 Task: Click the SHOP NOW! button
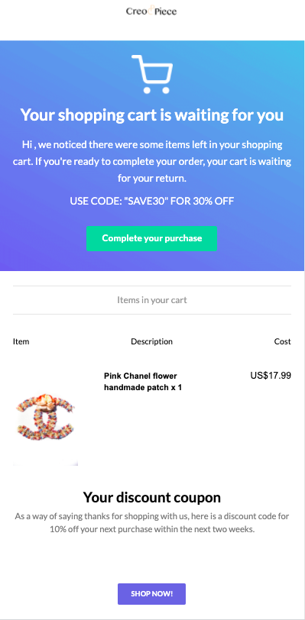tap(151, 594)
